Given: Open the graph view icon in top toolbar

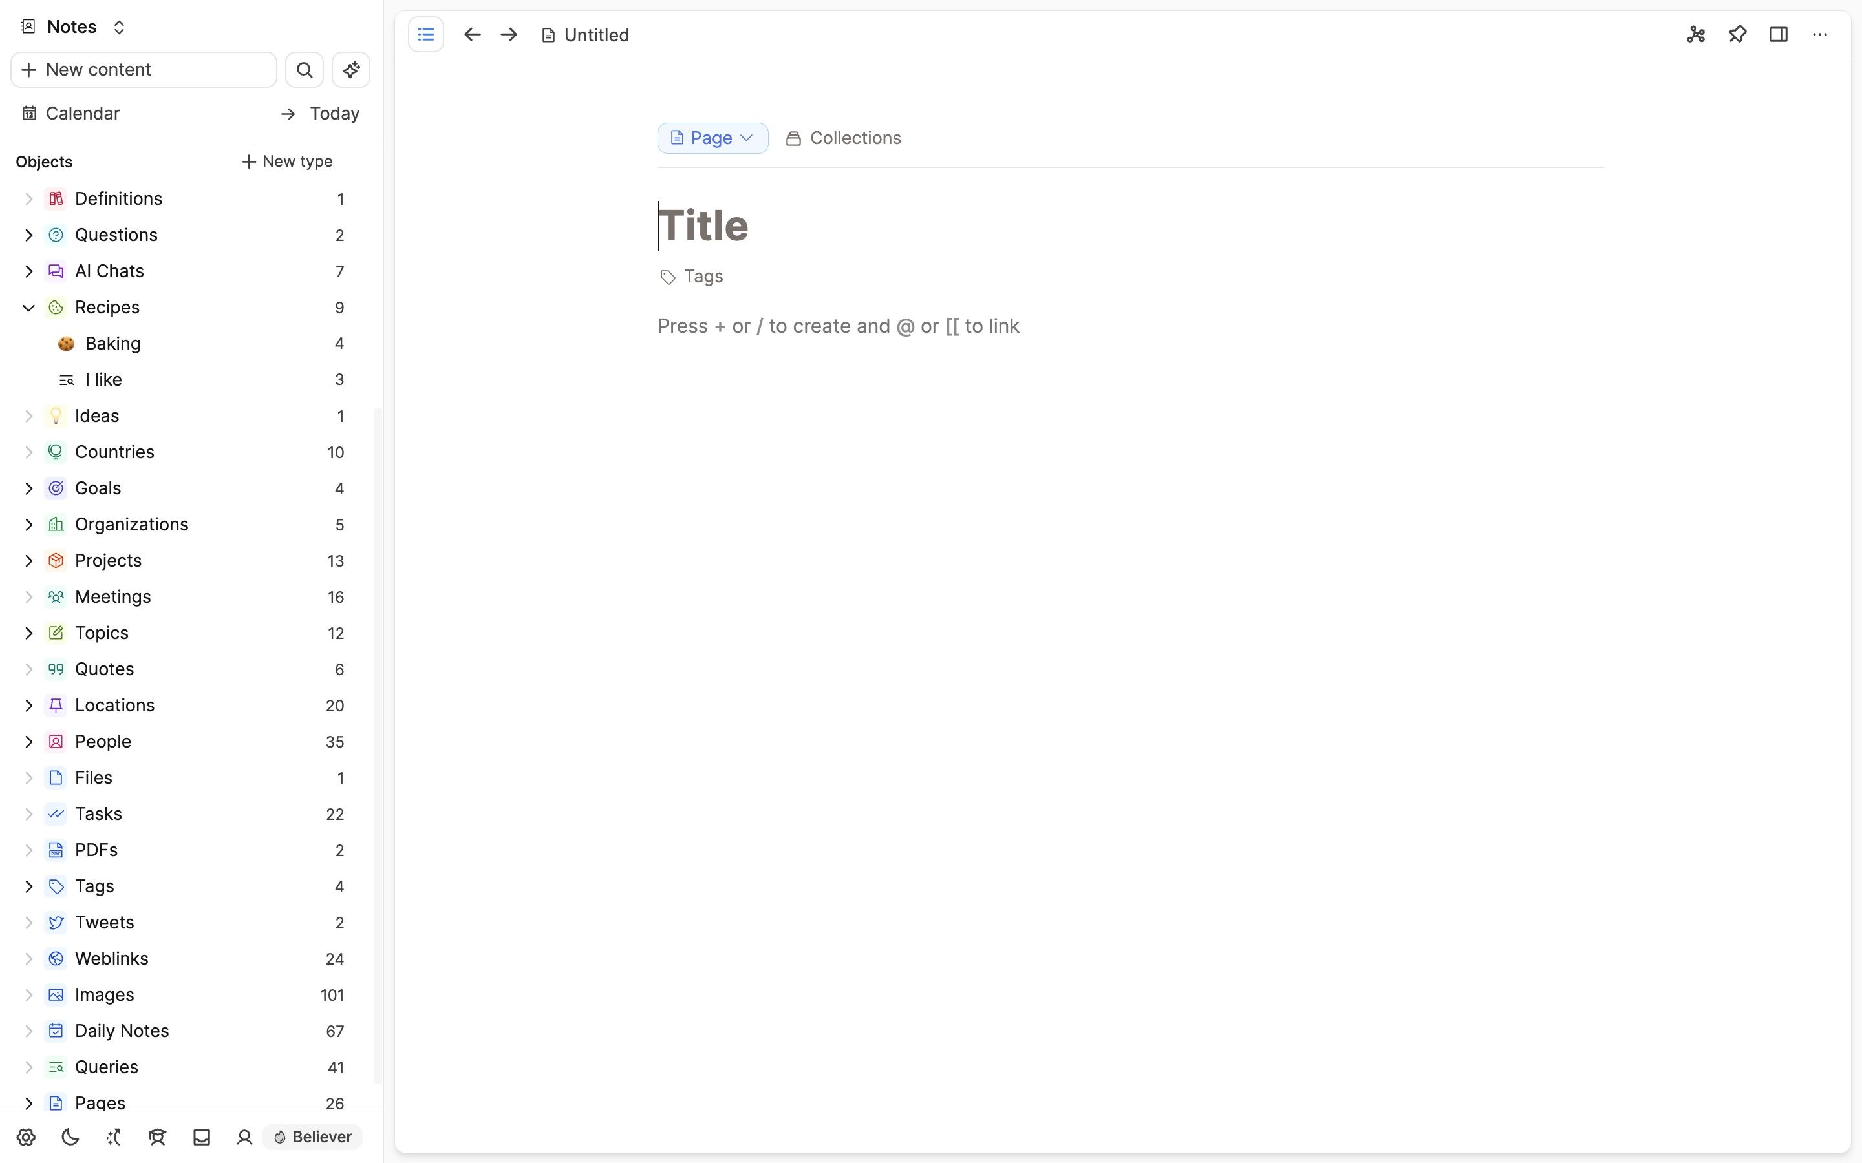Looking at the screenshot, I should 1696,35.
